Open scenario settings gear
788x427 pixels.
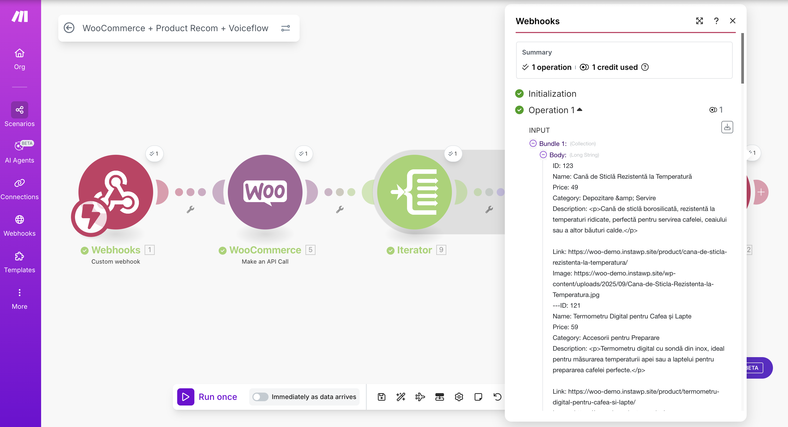pyautogui.click(x=459, y=397)
